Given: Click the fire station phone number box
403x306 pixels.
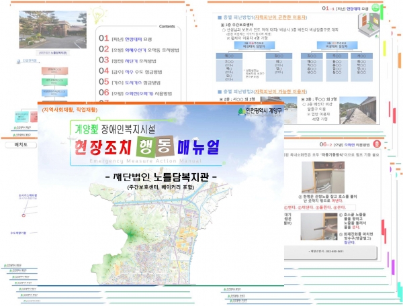Looking at the screenshot, I should point(330,252).
